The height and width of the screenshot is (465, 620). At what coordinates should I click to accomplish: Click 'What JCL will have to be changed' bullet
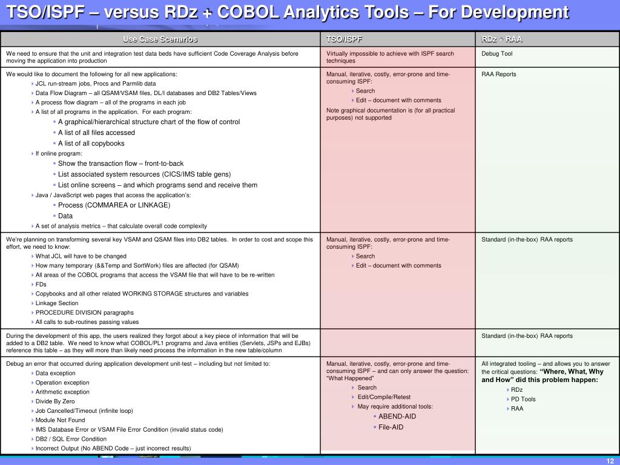pyautogui.click(x=81, y=256)
